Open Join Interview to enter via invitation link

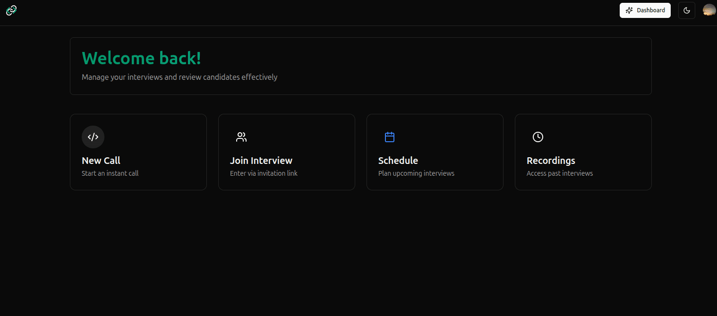coord(286,152)
